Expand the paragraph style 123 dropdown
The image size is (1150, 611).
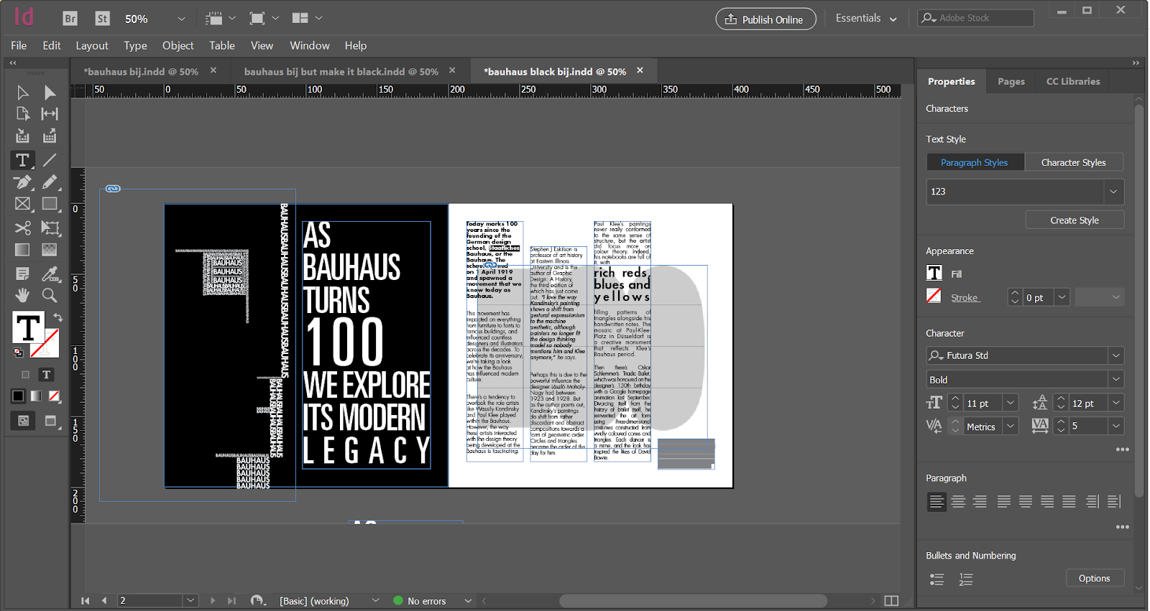[1113, 192]
